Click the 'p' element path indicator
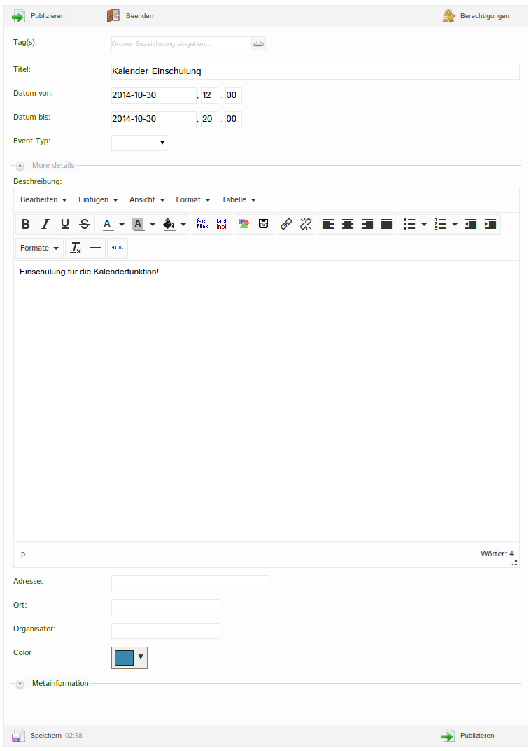This screenshot has width=531, height=751. point(23,554)
